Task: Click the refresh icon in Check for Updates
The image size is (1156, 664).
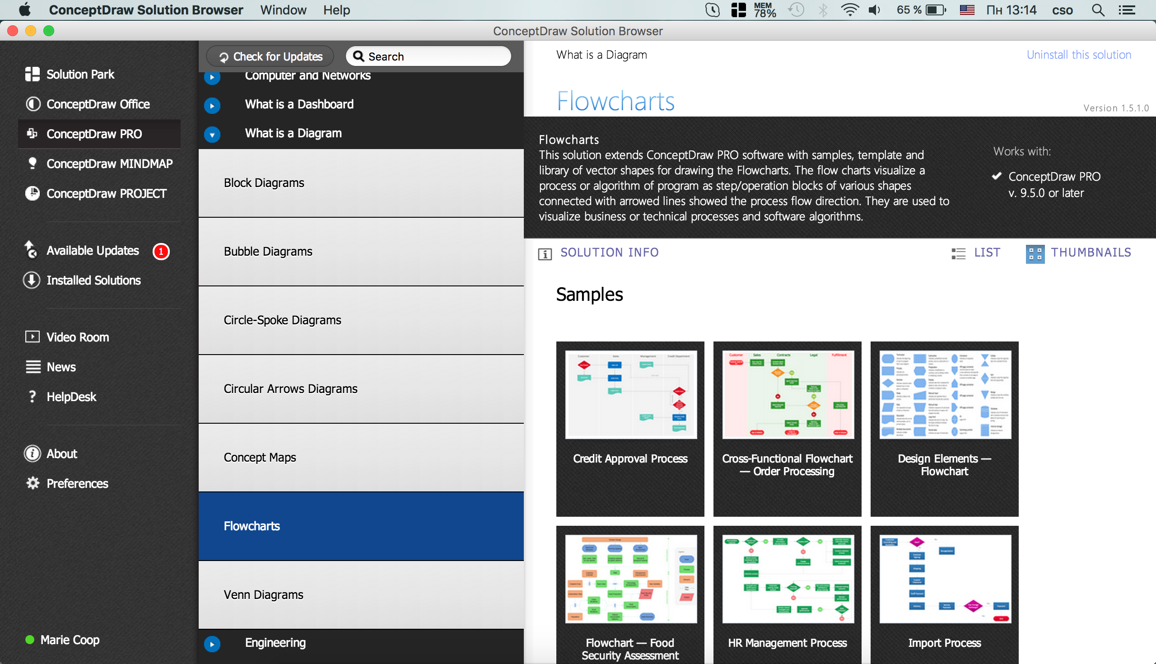Action: point(224,57)
